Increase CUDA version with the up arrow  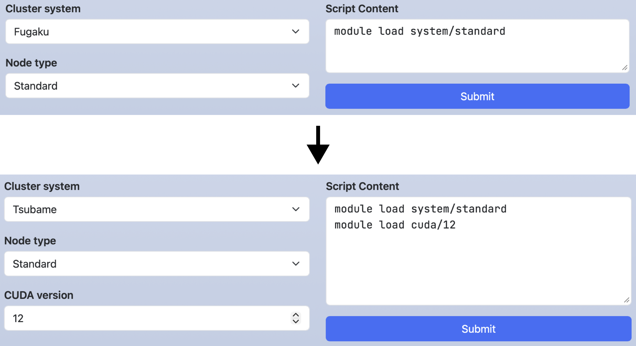tap(296, 315)
